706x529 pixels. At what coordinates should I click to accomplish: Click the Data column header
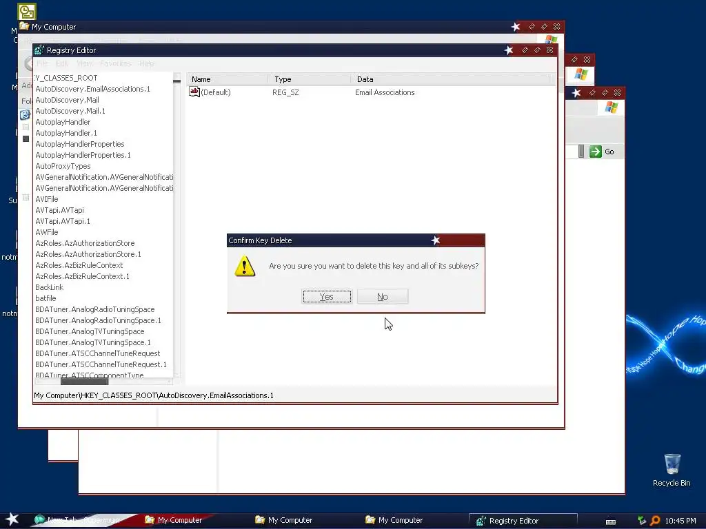point(450,79)
